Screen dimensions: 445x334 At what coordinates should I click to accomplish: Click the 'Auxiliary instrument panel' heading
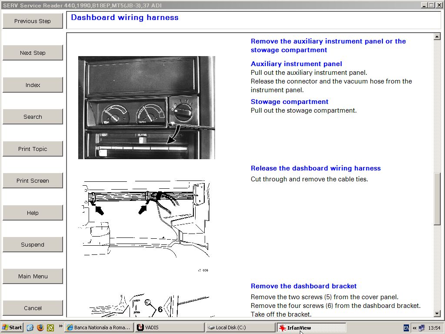tap(296, 64)
